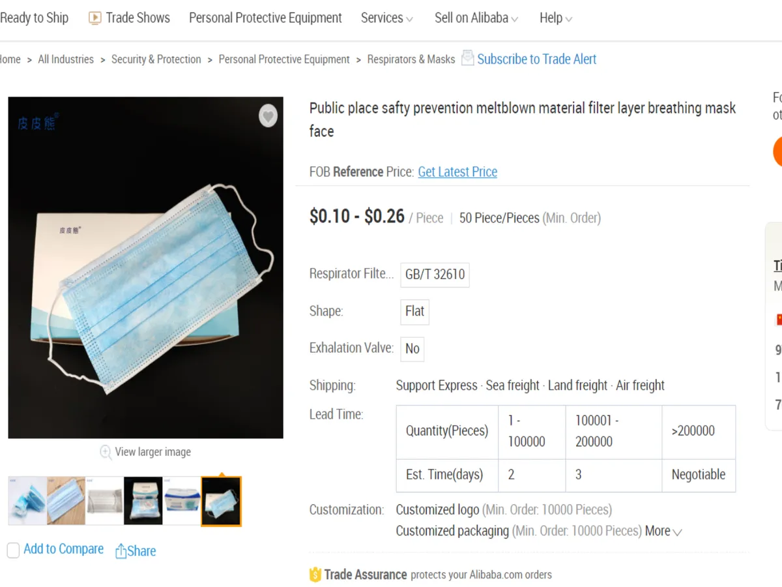Select the first mask thumbnail image
782x587 pixels.
pyautogui.click(x=27, y=501)
